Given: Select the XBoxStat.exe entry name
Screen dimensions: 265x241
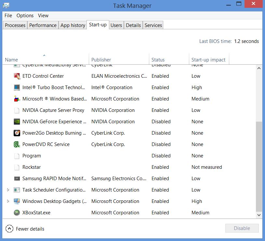Looking at the screenshot, I should coord(36,213).
